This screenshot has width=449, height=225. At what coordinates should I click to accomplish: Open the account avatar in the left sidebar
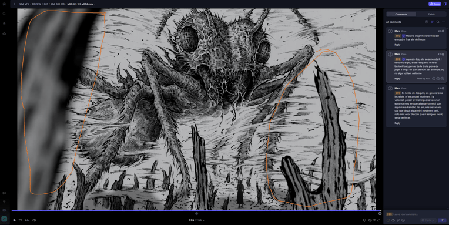(4, 219)
